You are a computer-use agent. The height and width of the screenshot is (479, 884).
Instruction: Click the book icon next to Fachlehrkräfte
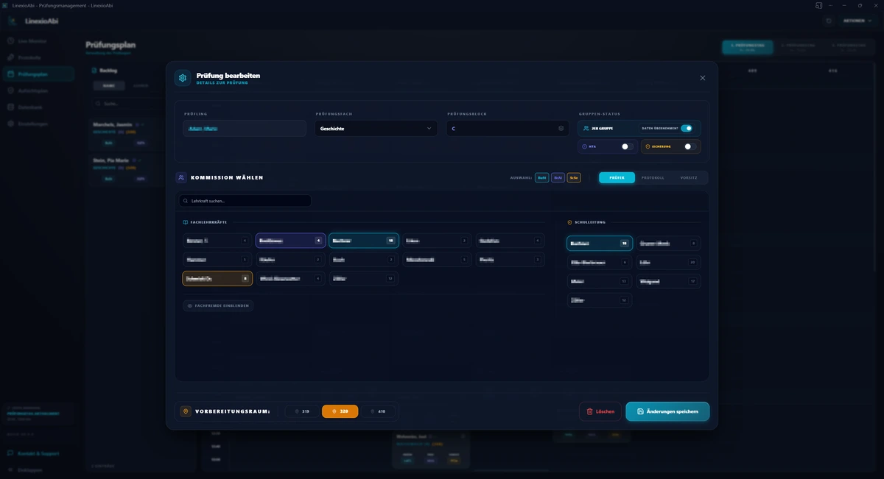pos(186,222)
